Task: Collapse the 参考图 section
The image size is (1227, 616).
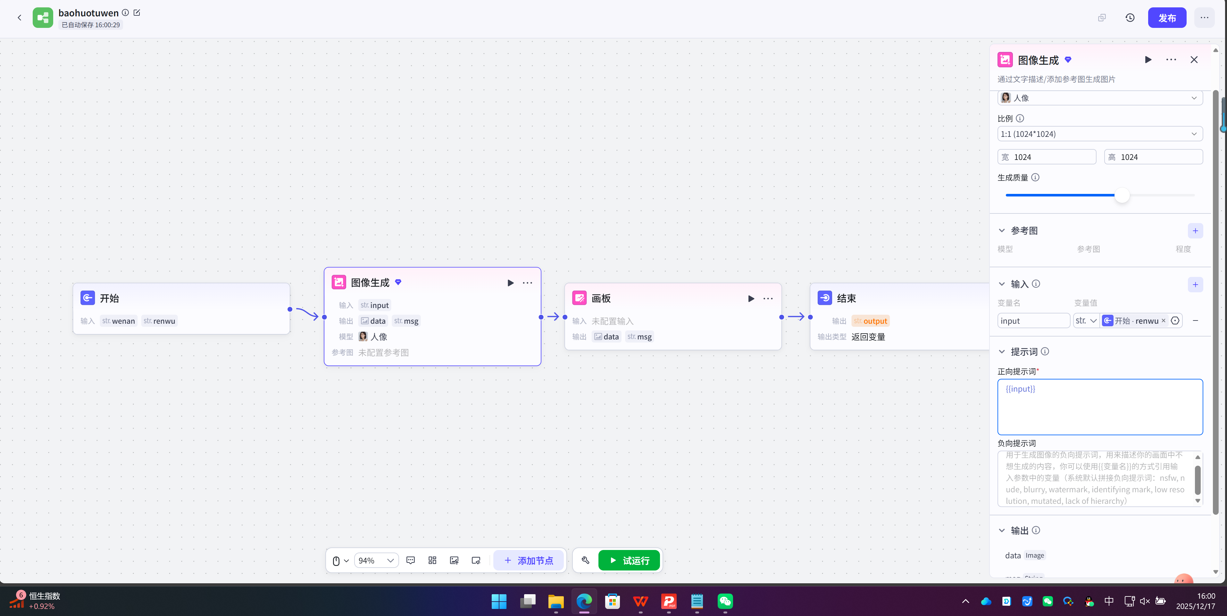Action: click(x=1002, y=230)
